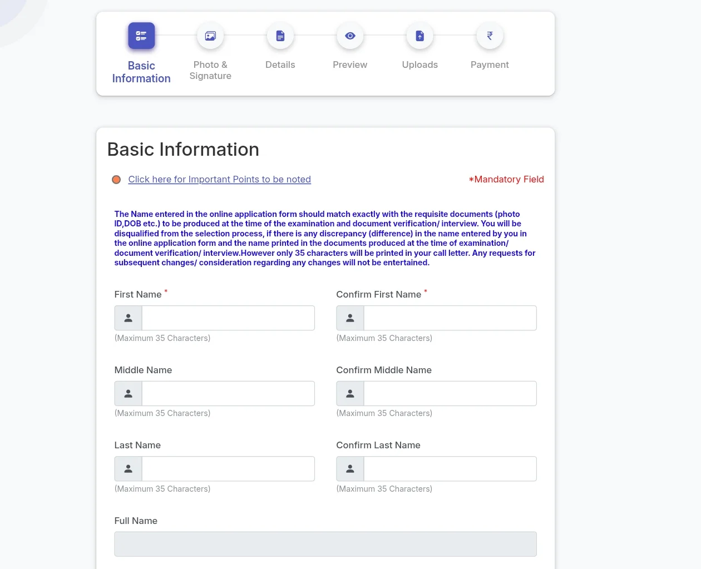Select the Confirm Middle Name input
The image size is (701, 569).
point(450,393)
